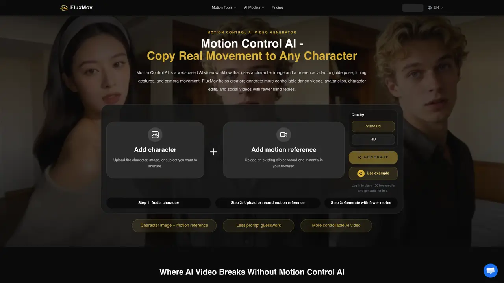Click the Add motion reference upload card
The width and height of the screenshot is (504, 283).
tap(283, 150)
